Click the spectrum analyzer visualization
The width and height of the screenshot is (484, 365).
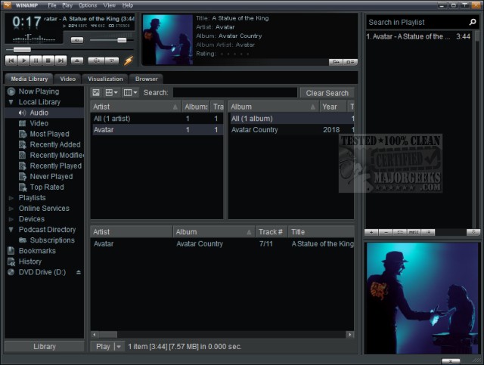point(33,39)
